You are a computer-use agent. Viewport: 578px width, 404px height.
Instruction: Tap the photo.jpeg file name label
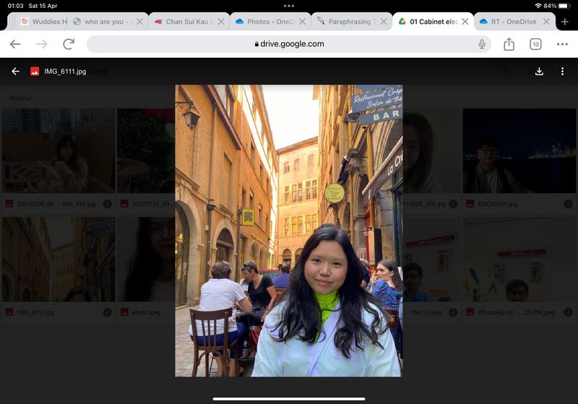tap(147, 313)
